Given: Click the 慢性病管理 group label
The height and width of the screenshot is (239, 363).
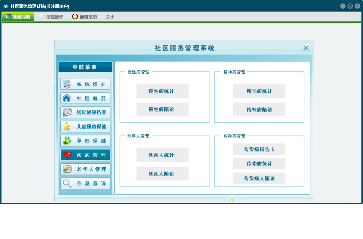Looking at the screenshot, I should (x=138, y=72).
